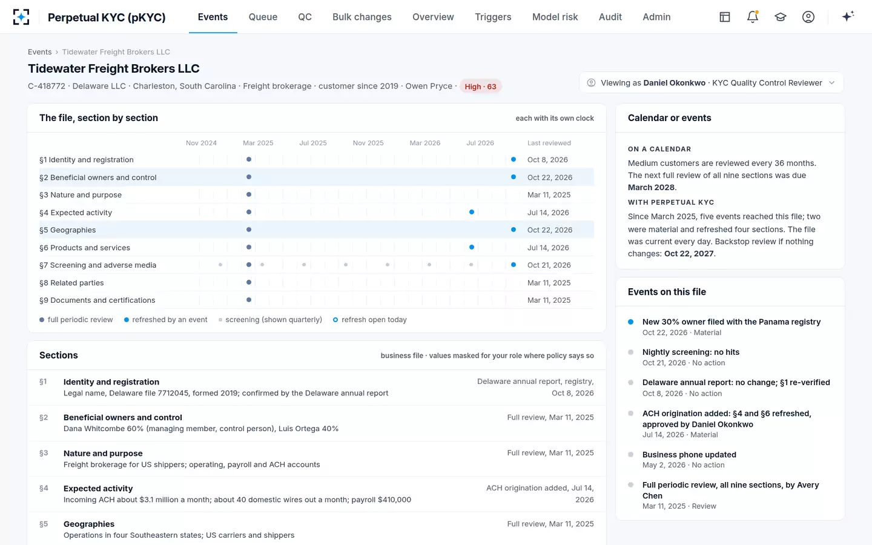
Task: Select the Overview tab
Action: (x=433, y=17)
